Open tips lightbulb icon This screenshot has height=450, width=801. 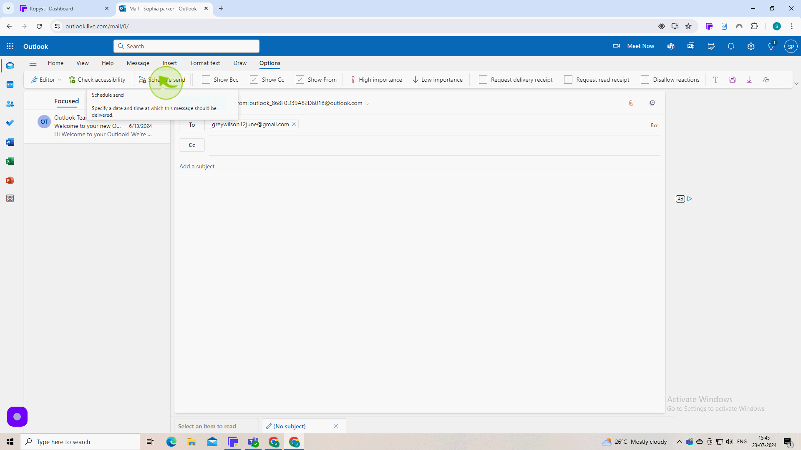pyautogui.click(x=771, y=46)
